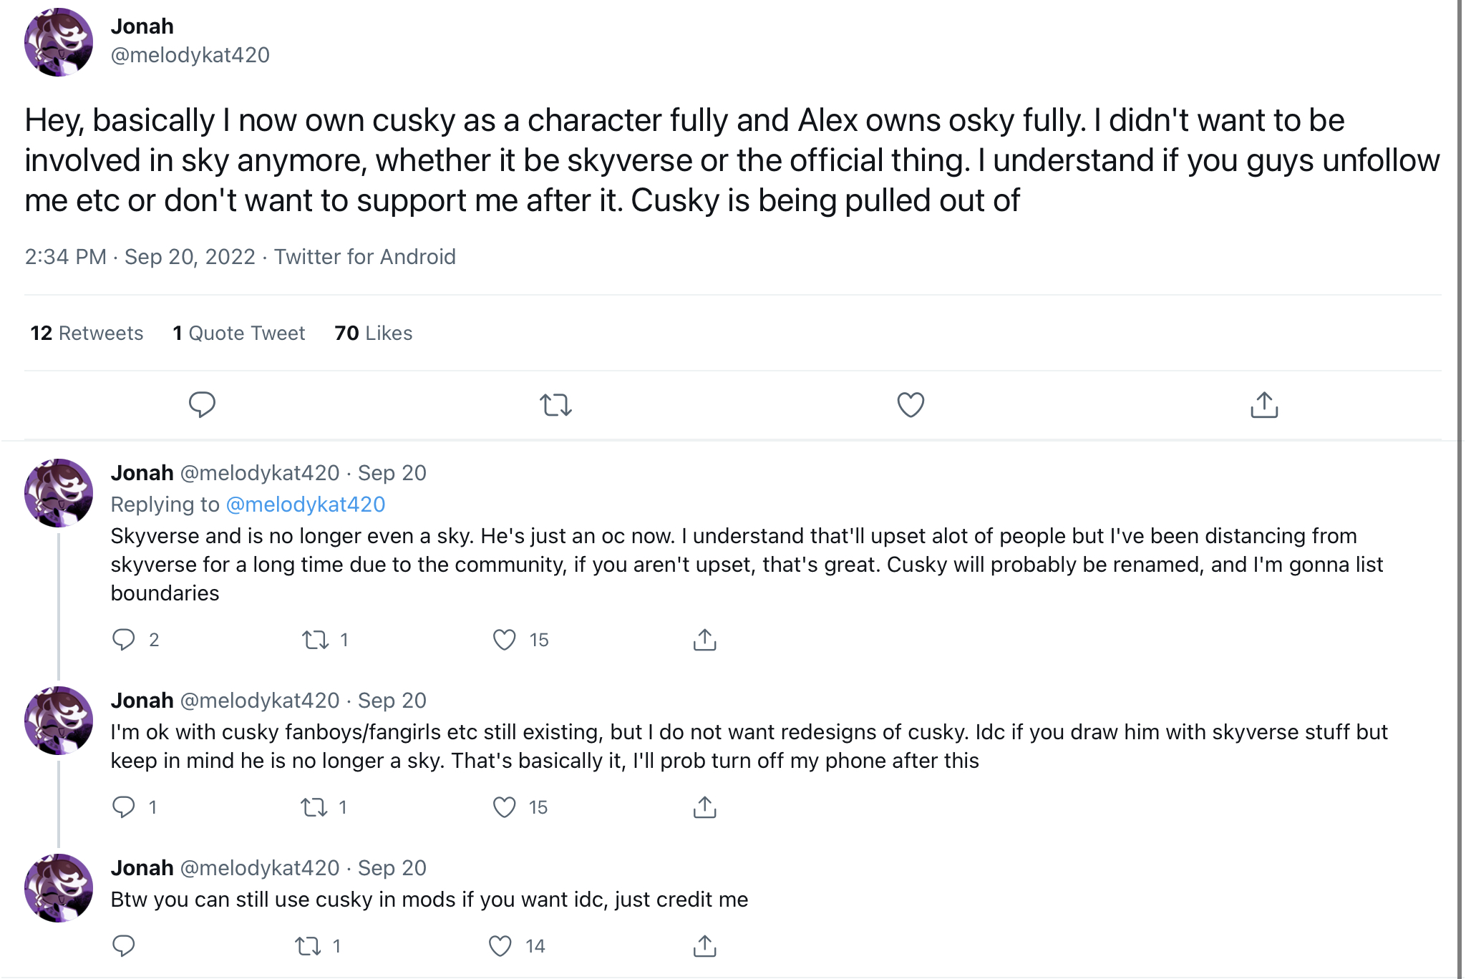The height and width of the screenshot is (979, 1466).
Task: Open the 70 Likes list
Action: click(x=373, y=333)
